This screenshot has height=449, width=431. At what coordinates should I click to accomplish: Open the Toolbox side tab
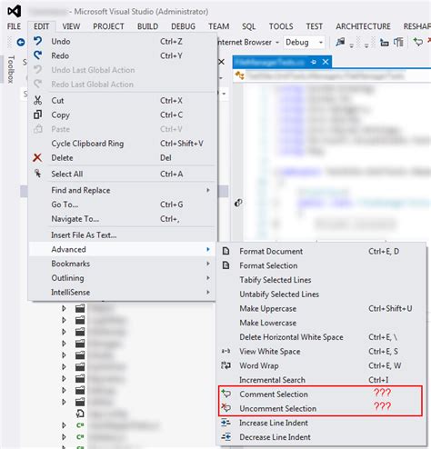click(x=11, y=69)
